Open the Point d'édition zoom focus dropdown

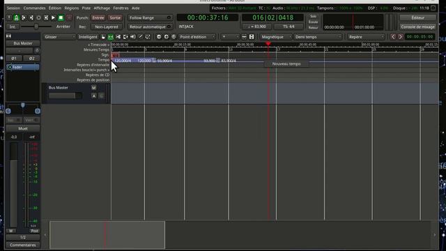point(197,37)
